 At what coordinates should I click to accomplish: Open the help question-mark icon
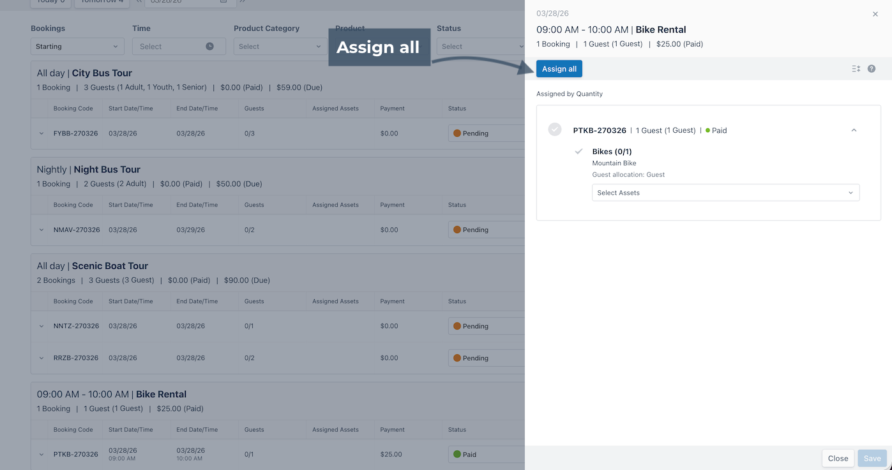[872, 69]
